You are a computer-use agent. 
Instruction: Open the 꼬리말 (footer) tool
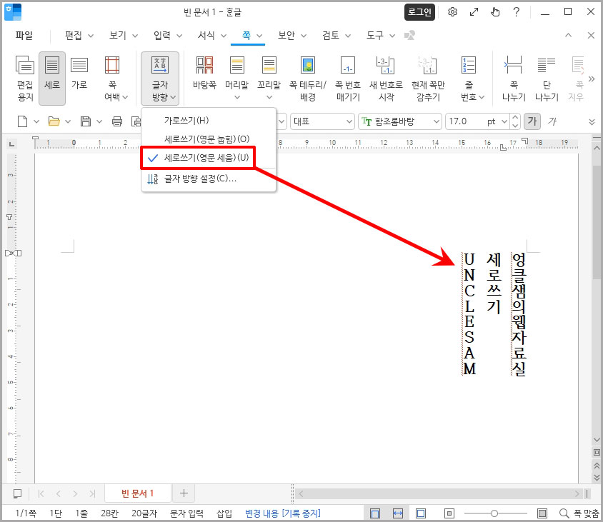tap(269, 75)
